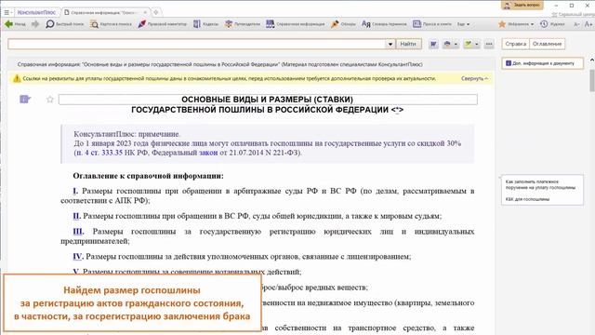Jump to section II of contents
595x335 pixels.
click(76, 216)
